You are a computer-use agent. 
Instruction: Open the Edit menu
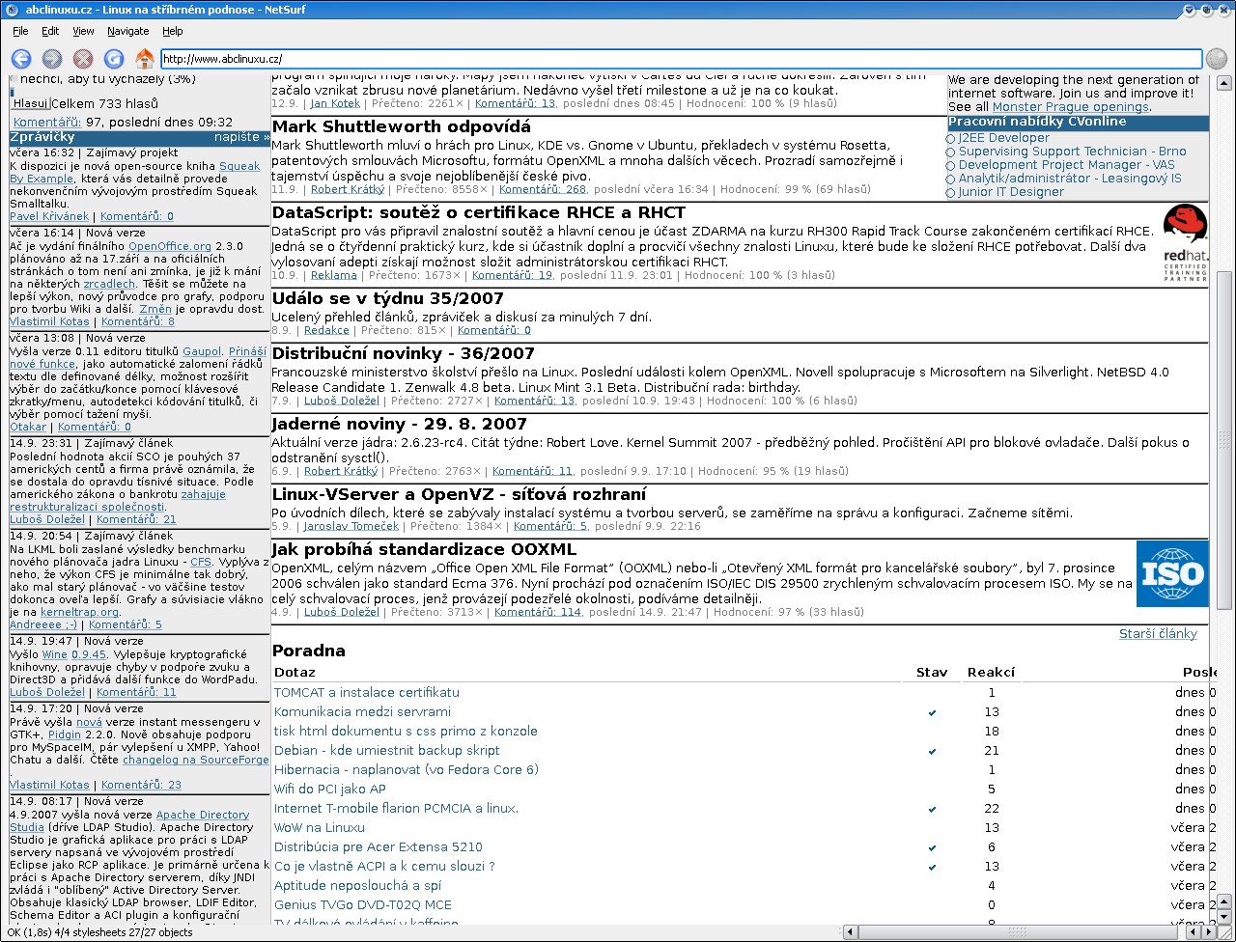pos(50,31)
